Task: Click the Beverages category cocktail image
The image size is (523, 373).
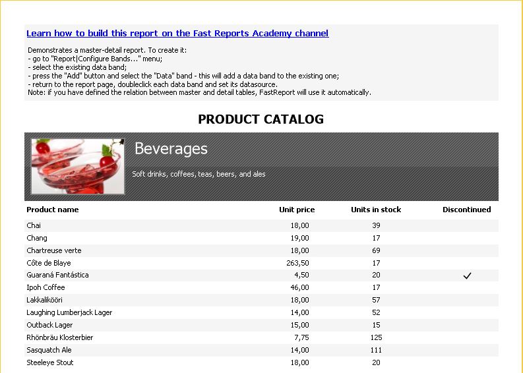Action: point(78,166)
